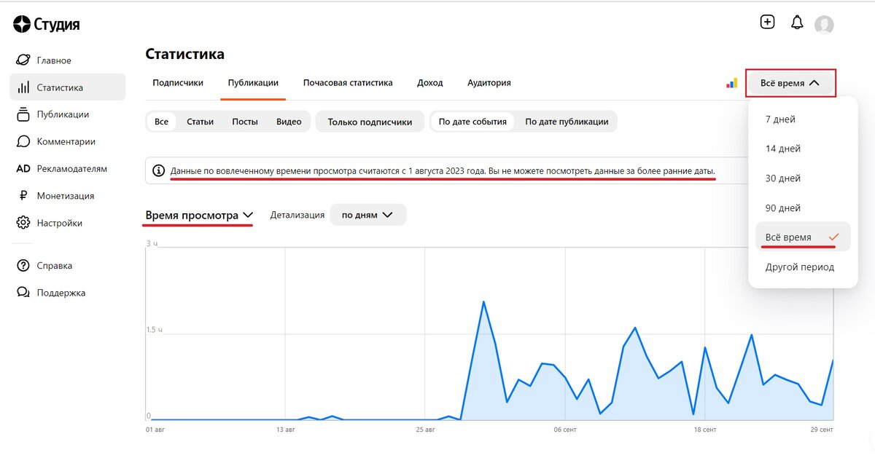The image size is (875, 458).
Task: Switch to the Подписчики tab
Action: 178,83
